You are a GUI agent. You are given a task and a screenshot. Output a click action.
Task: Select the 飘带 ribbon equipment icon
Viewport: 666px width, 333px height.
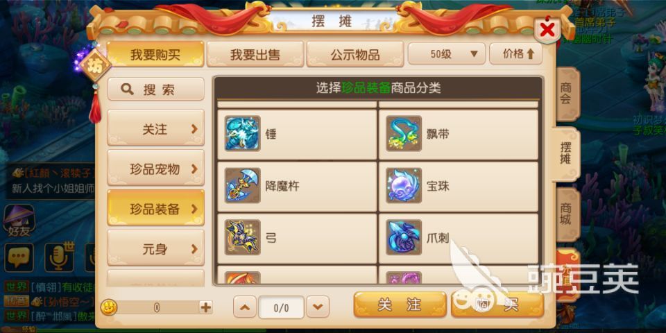[x=404, y=133]
